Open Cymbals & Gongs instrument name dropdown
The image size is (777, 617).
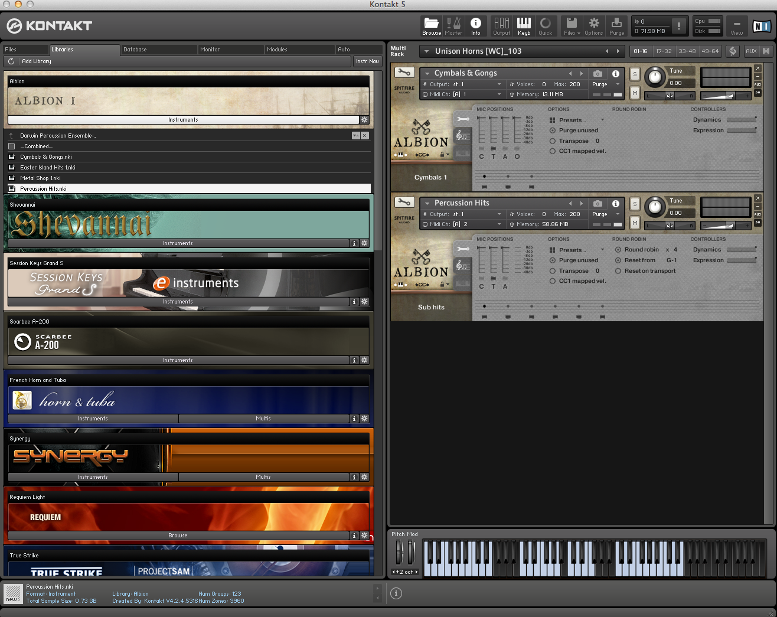point(427,73)
